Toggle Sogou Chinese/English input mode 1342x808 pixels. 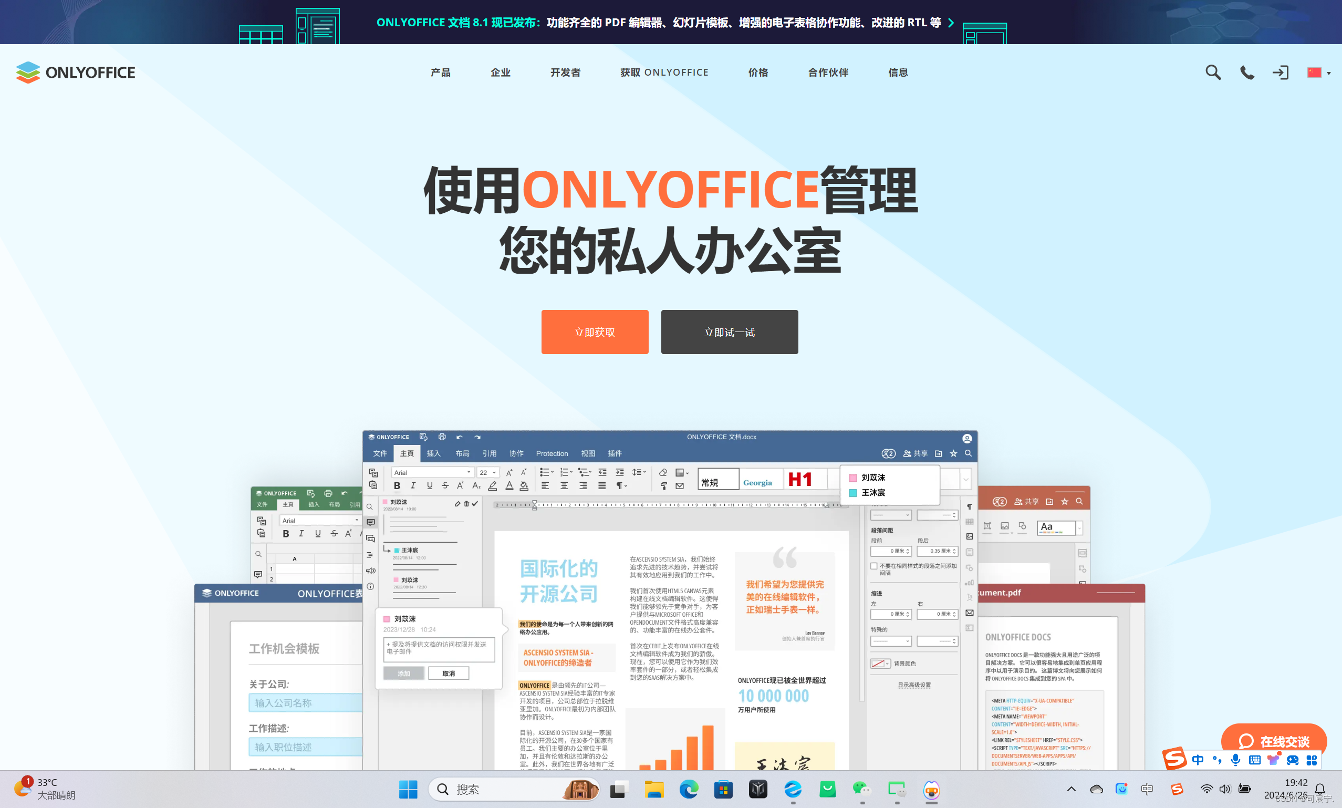[x=1198, y=760]
